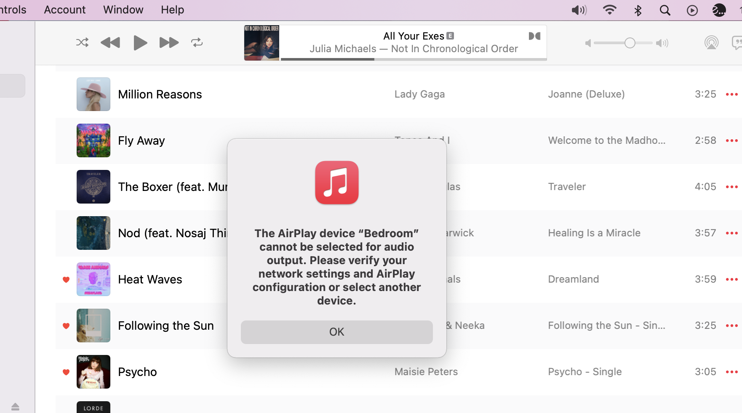
Task: Click Music app icon in dialog
Action: click(x=336, y=183)
